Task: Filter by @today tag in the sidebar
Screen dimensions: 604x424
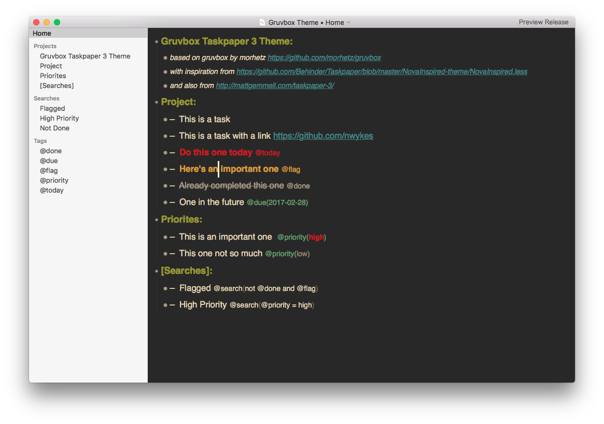Action: tap(52, 190)
